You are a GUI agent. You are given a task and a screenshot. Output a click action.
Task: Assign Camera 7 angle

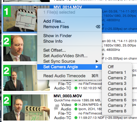coord(117,105)
